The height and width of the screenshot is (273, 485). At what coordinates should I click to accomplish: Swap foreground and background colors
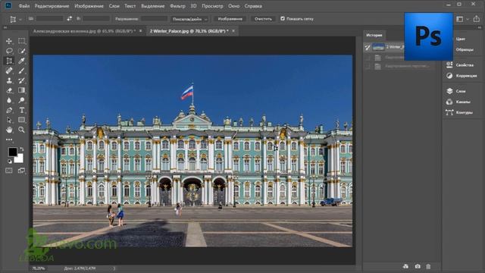point(22,149)
